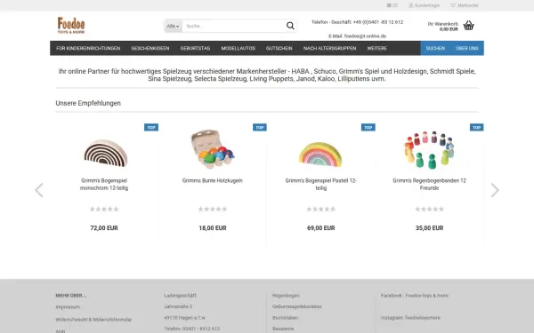Open the Kundenlogin link
The width and height of the screenshot is (534, 333).
[424, 5]
